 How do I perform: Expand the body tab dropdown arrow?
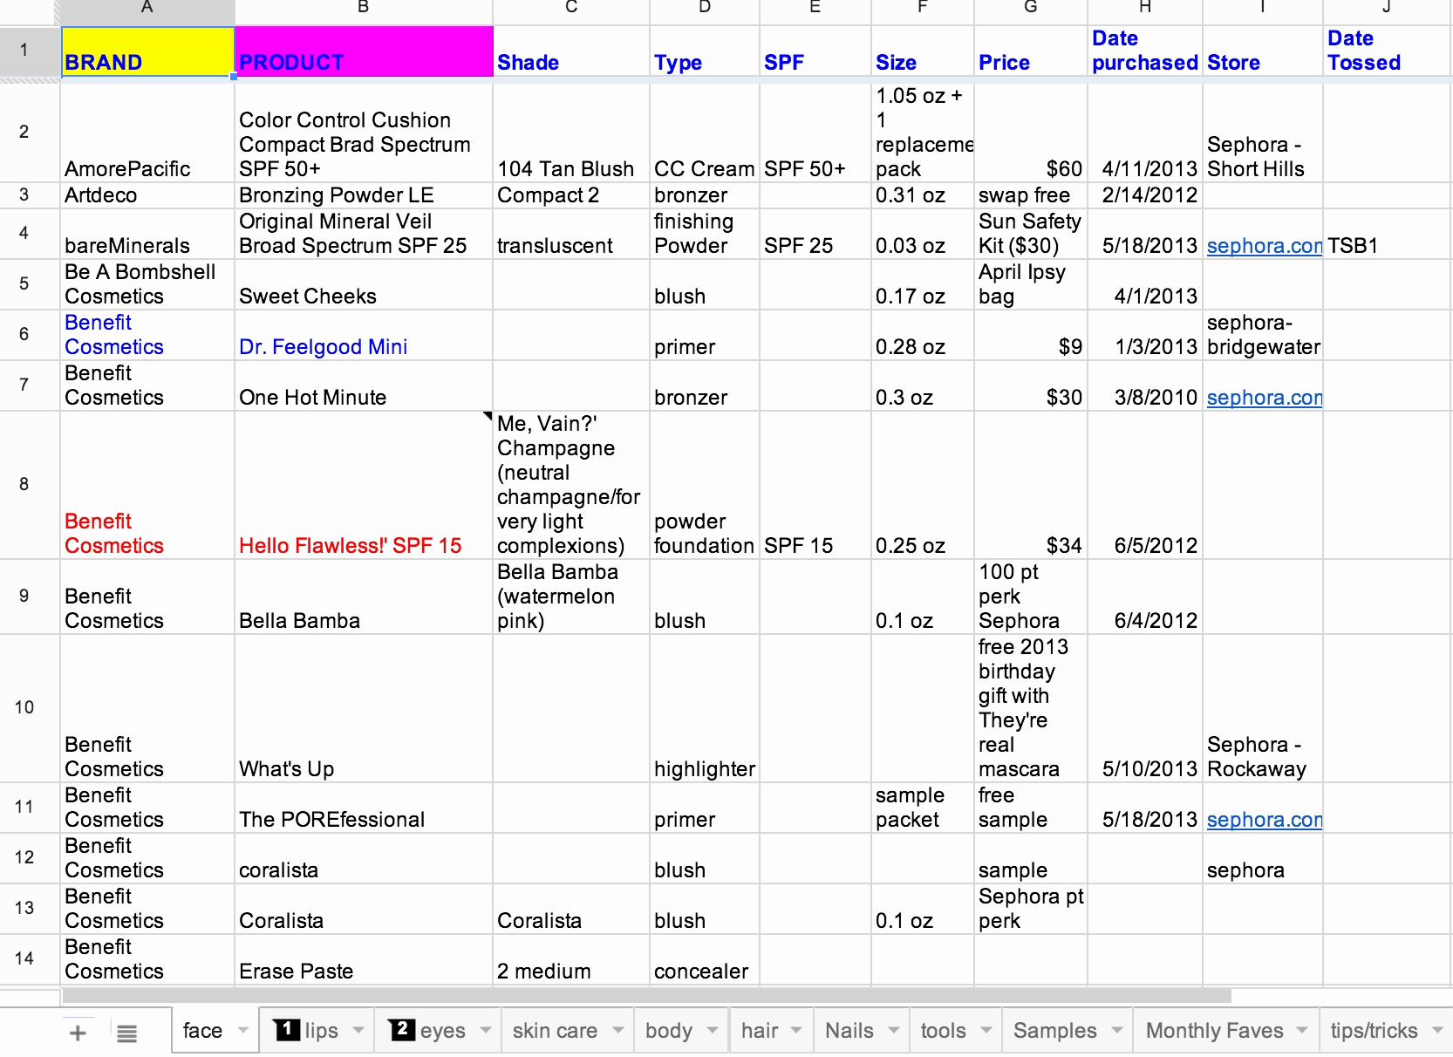[x=713, y=1030]
